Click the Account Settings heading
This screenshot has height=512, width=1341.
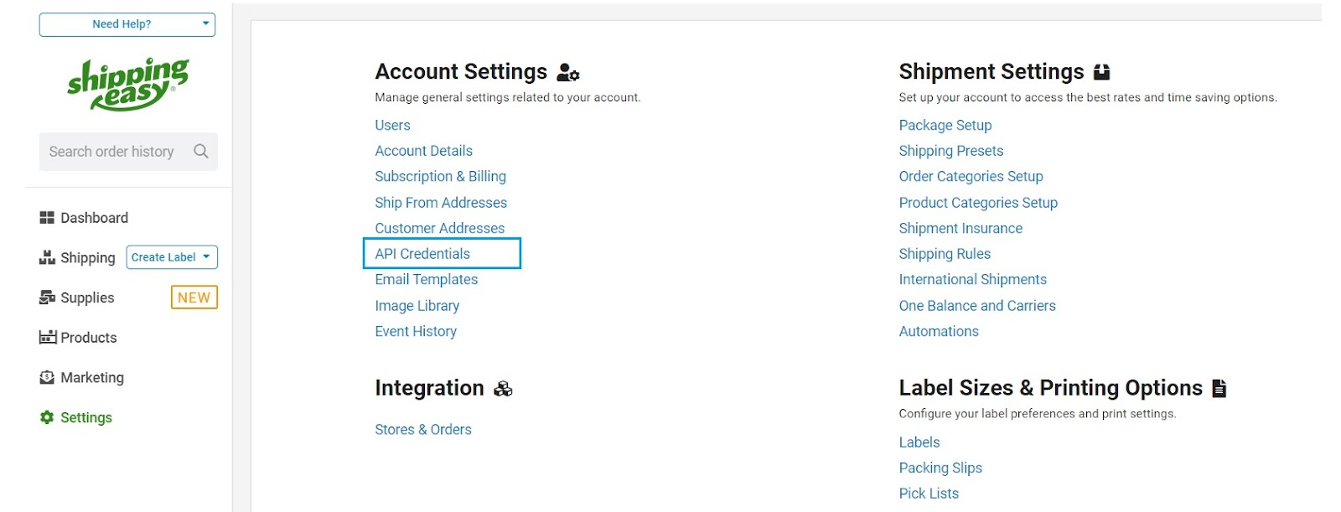461,72
